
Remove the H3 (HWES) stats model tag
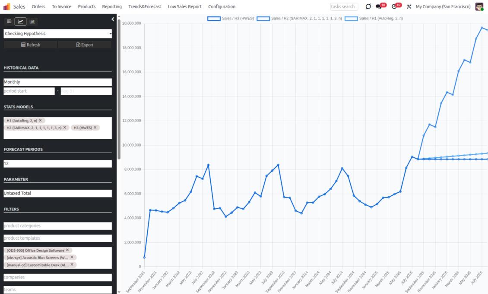pos(95,128)
